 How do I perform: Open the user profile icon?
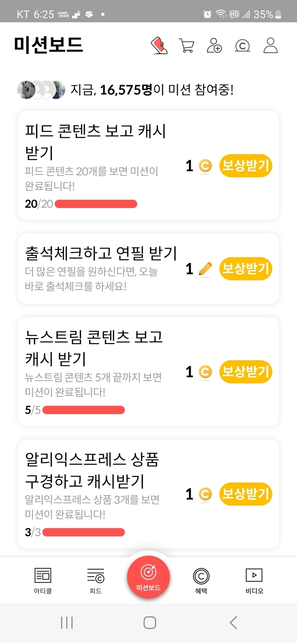click(x=271, y=46)
